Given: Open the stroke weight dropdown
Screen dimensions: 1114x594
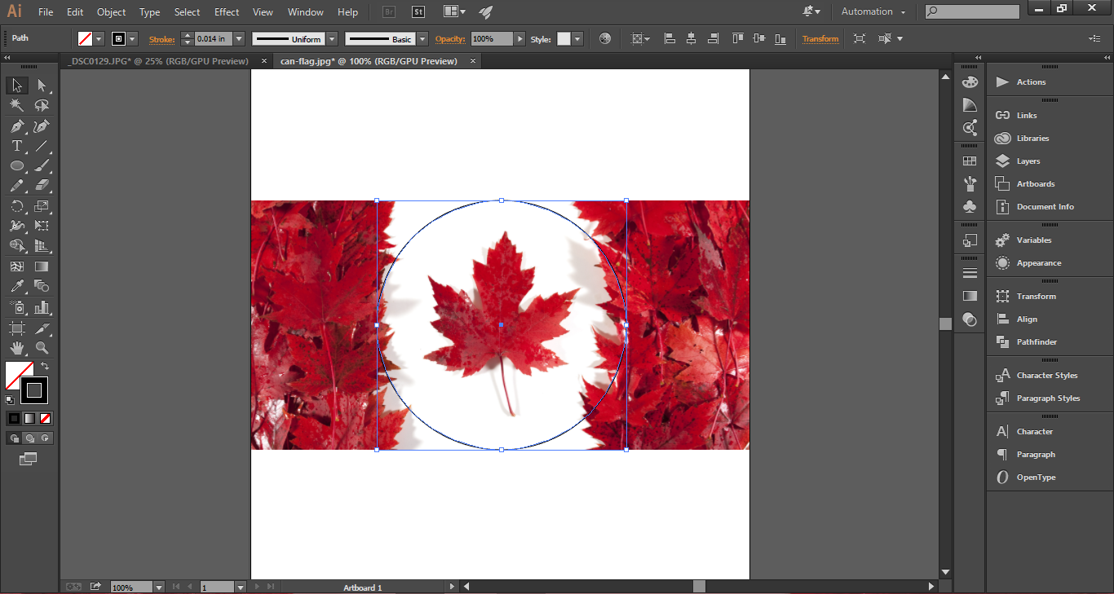Looking at the screenshot, I should click(238, 38).
